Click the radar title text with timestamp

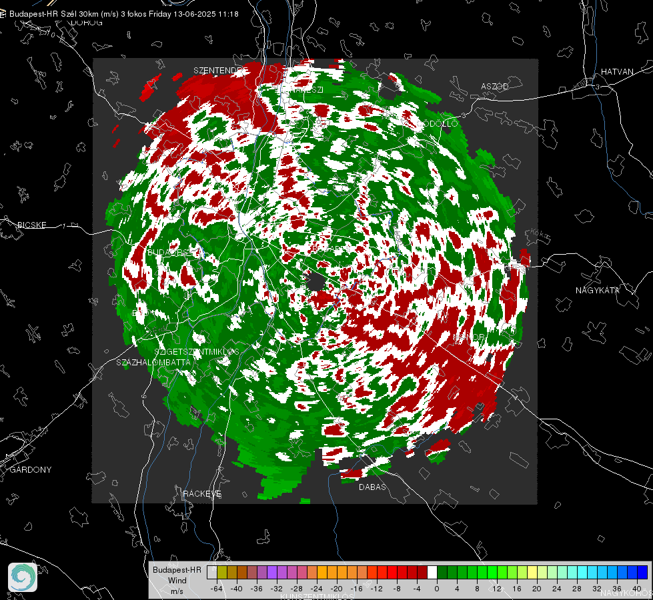tap(123, 14)
